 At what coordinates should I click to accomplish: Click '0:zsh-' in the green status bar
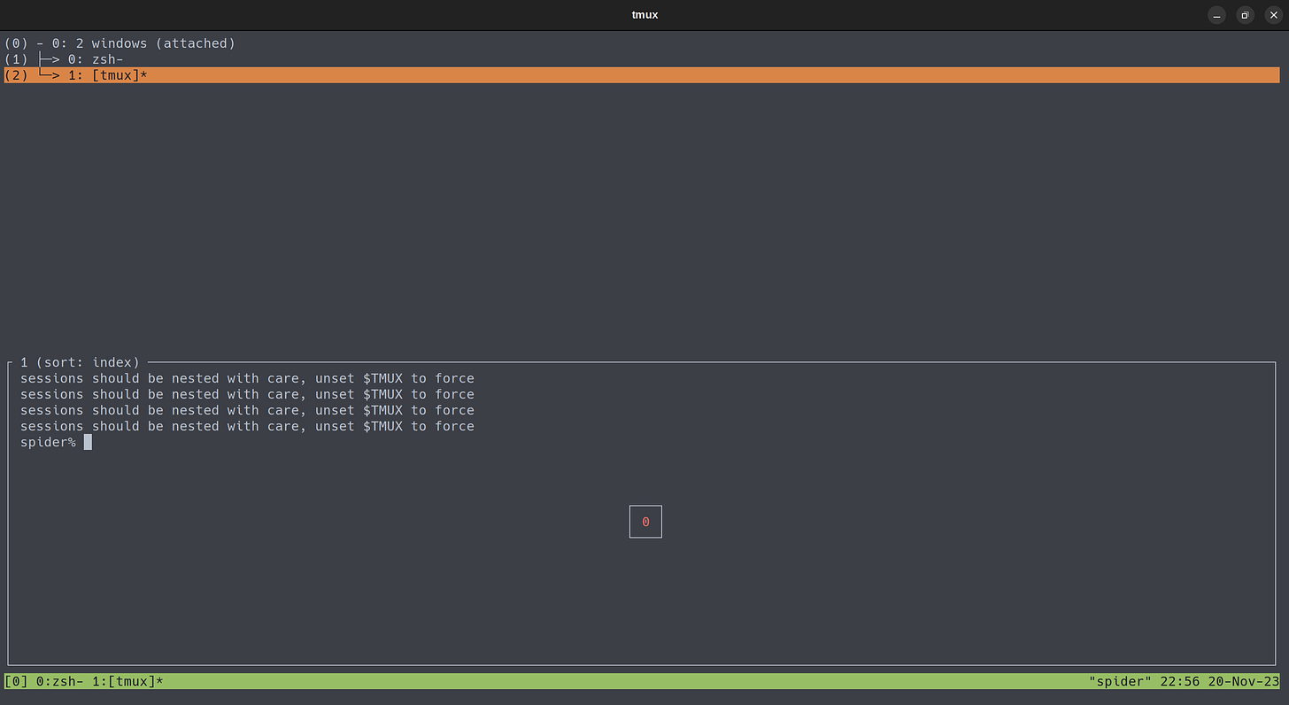tap(59, 681)
